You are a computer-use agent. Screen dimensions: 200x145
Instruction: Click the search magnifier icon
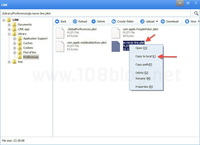click(196, 13)
